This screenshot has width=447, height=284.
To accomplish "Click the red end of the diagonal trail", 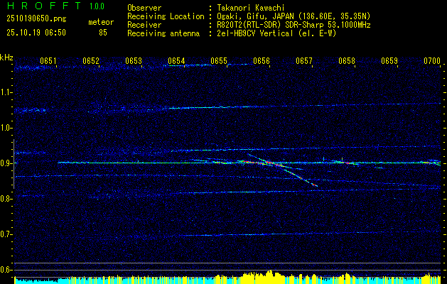I will [315, 185].
